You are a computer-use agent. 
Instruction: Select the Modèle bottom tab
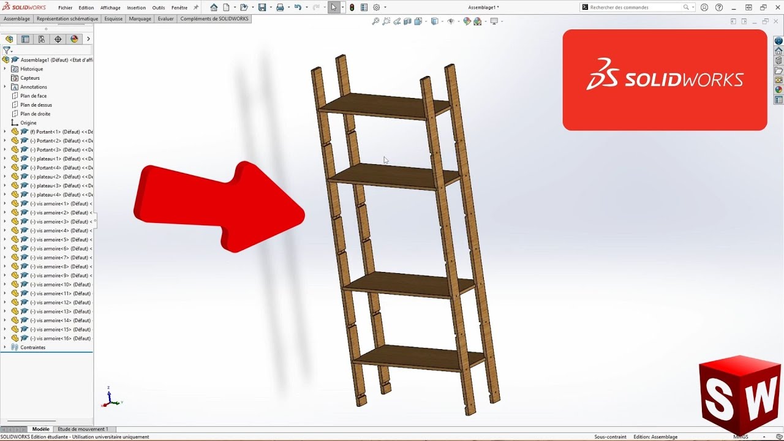tap(41, 429)
